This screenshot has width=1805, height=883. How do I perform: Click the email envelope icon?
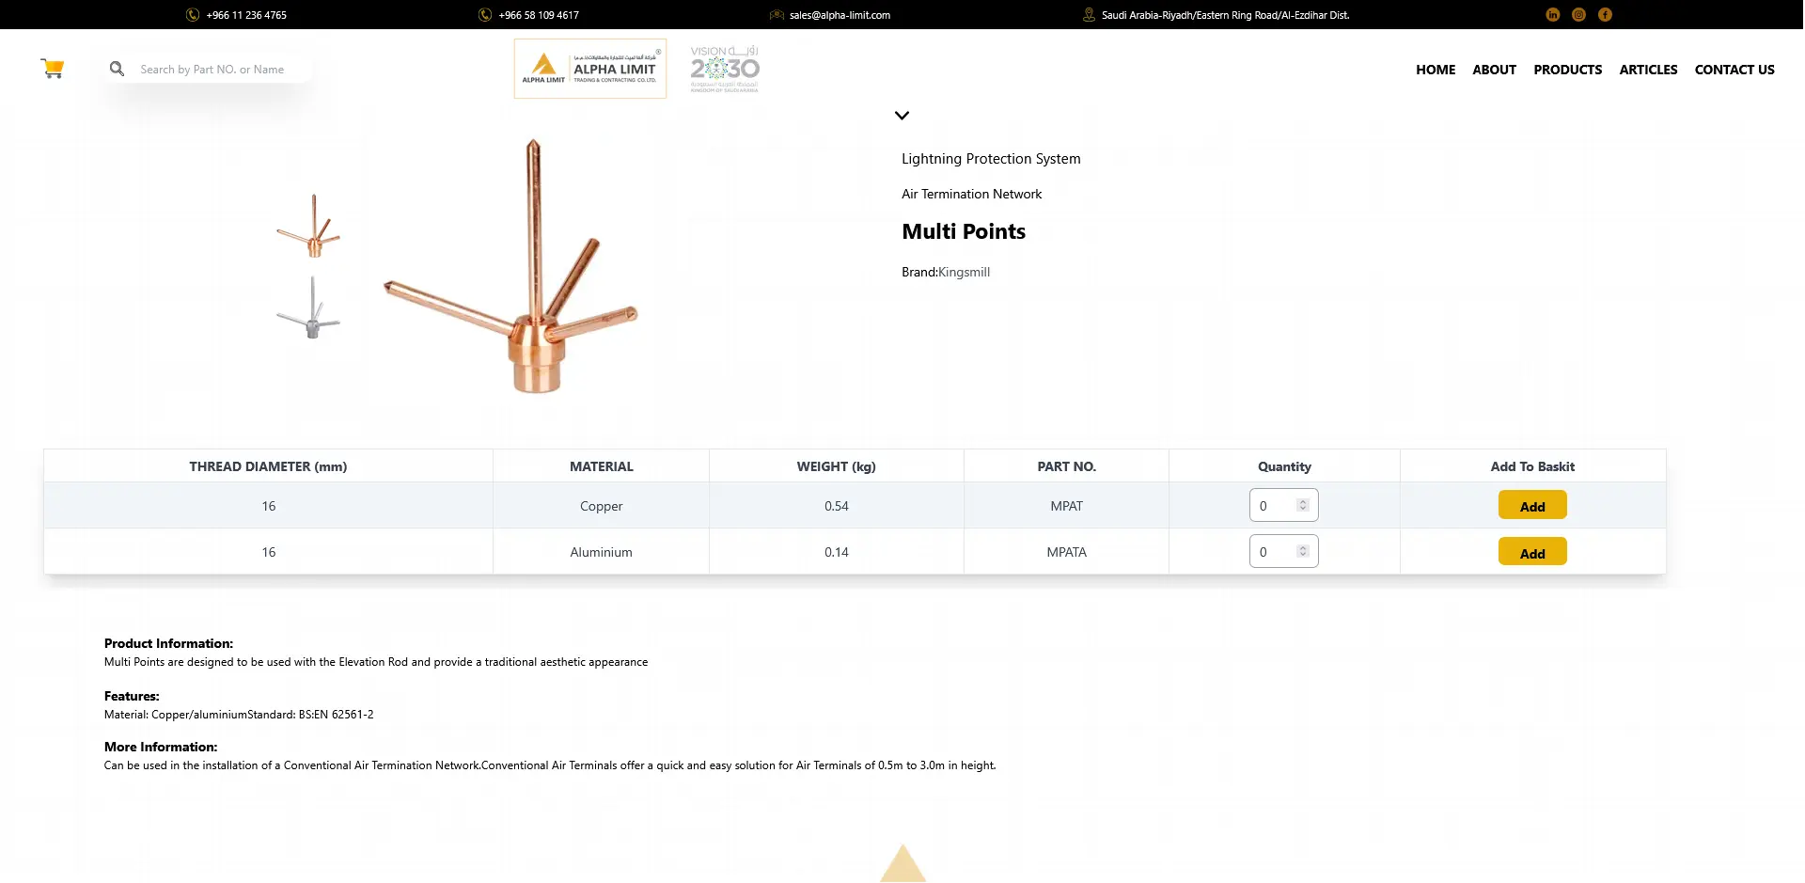tap(777, 15)
